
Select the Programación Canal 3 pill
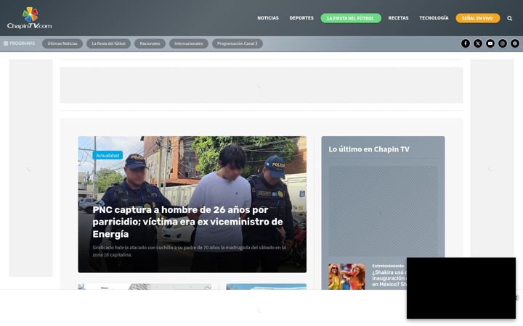click(237, 43)
